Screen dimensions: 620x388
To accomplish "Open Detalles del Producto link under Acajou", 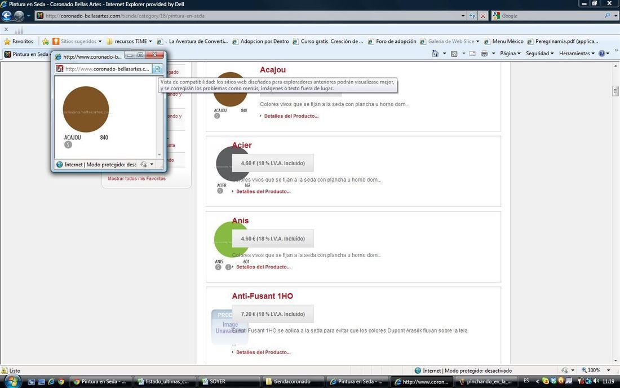I will pyautogui.click(x=291, y=116).
